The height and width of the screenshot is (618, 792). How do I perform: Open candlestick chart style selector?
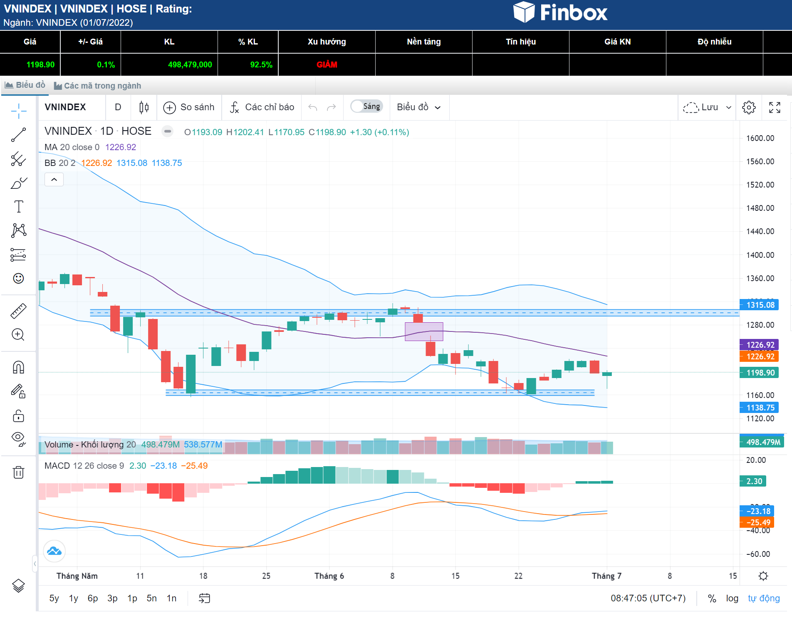pos(144,107)
